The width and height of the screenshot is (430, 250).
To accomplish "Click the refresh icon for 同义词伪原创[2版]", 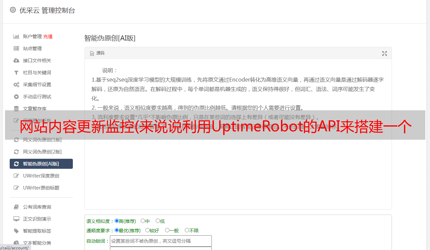I will (x=16, y=152).
